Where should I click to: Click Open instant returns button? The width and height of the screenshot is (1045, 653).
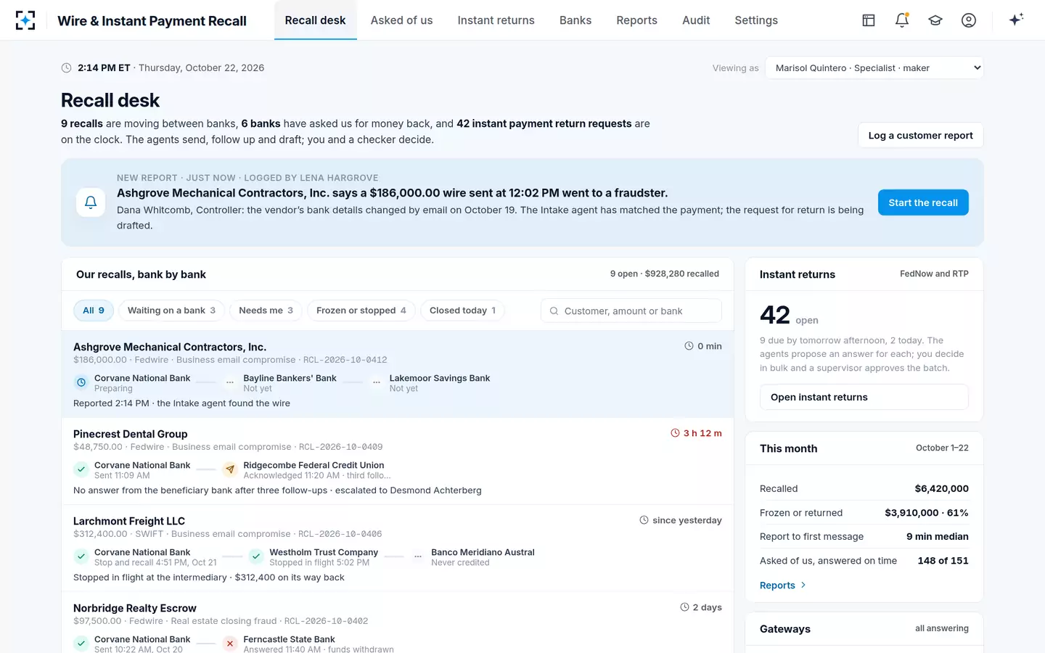pos(864,397)
